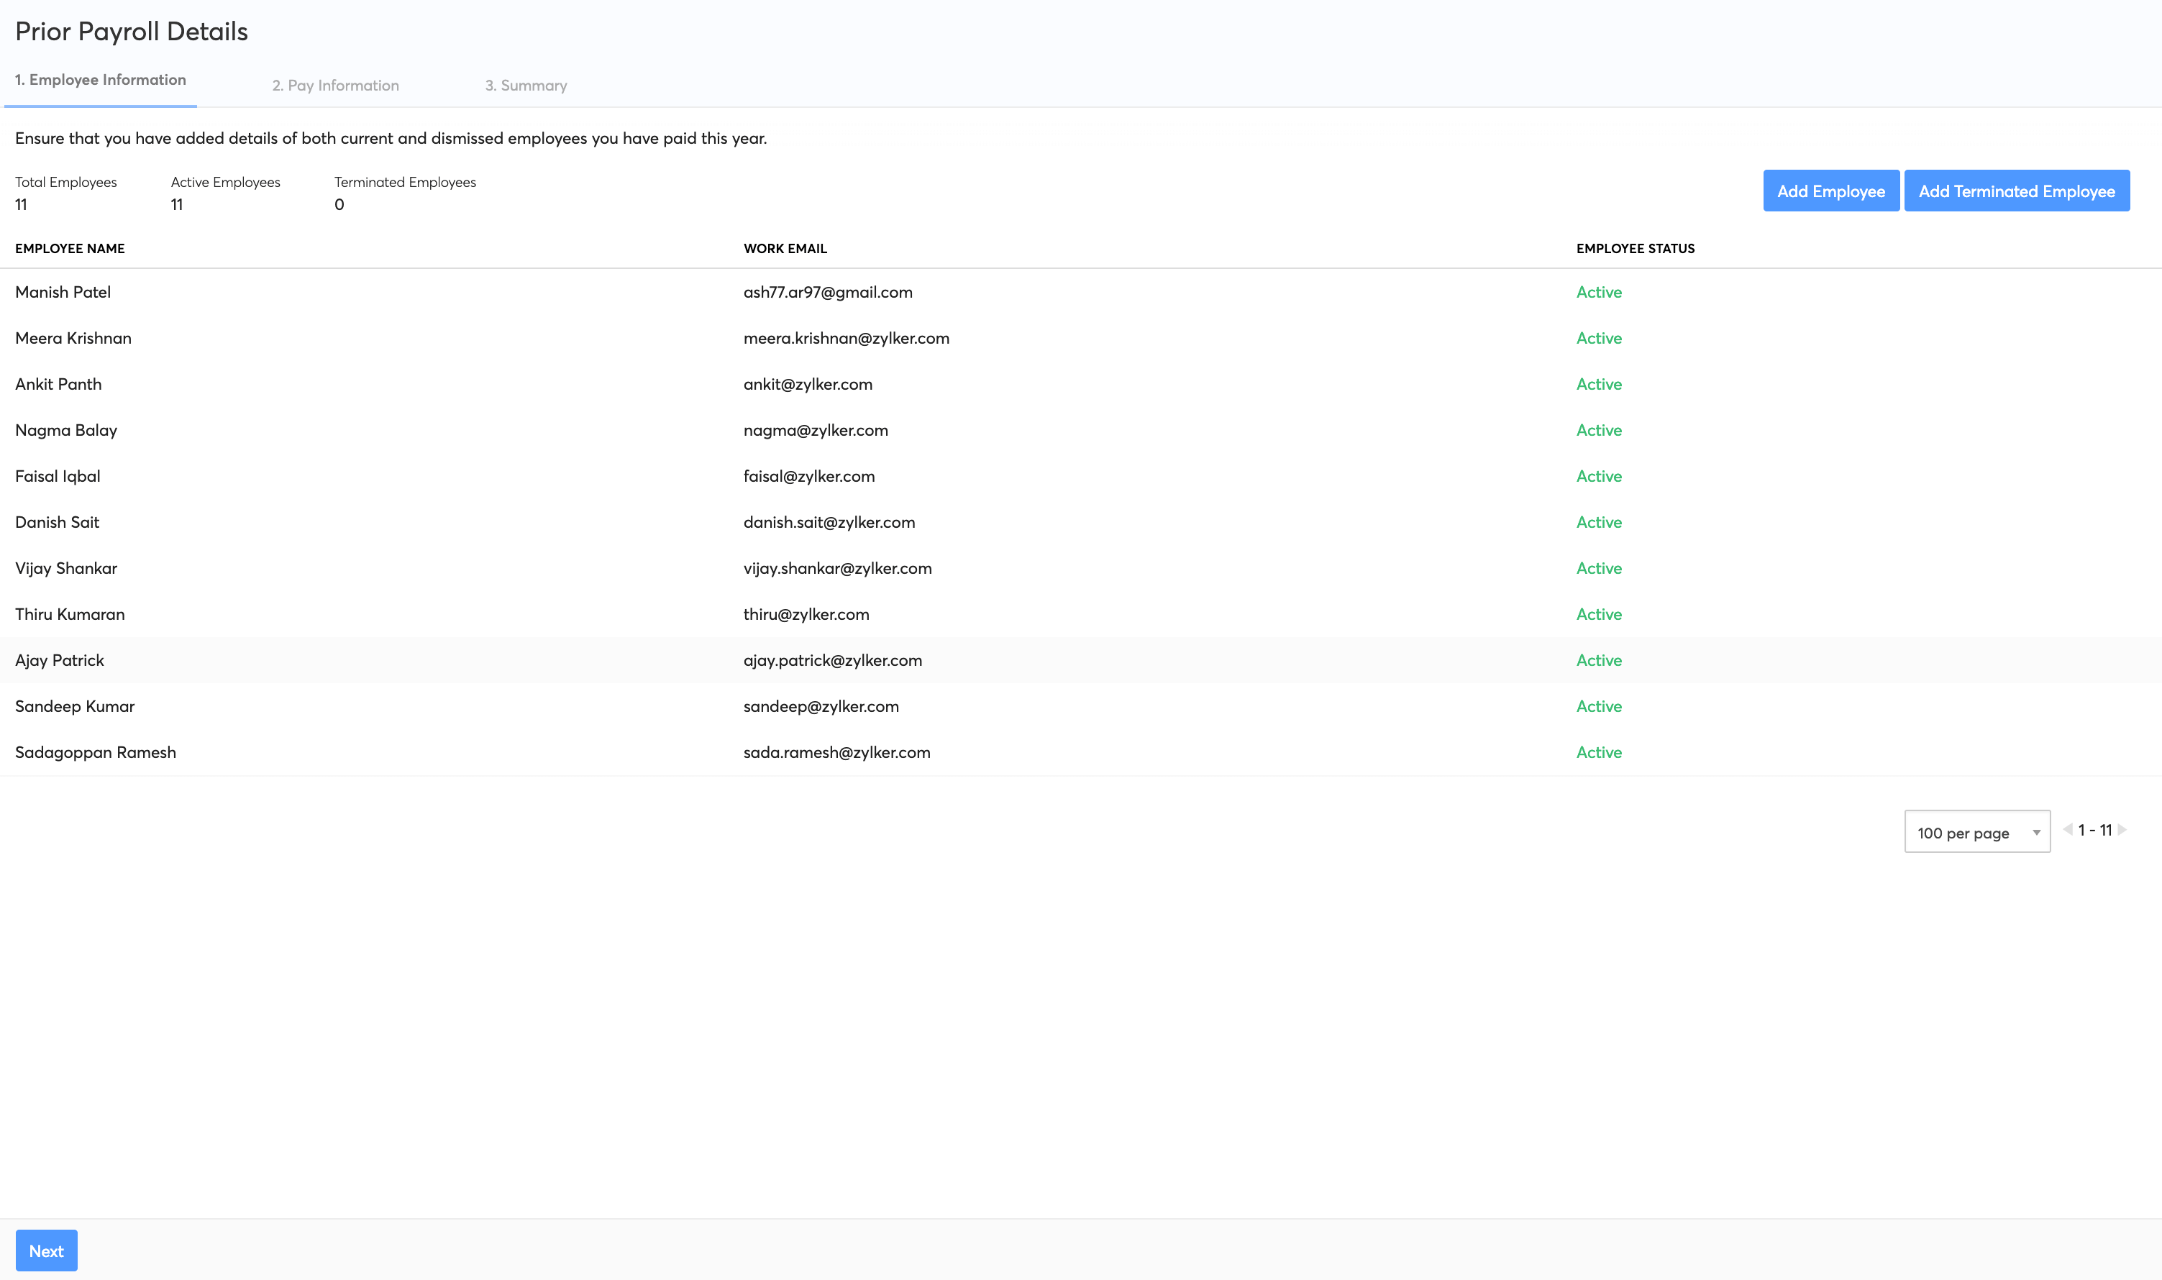Click the Ajay Patrick row
The image size is (2162, 1280).
click(x=60, y=661)
